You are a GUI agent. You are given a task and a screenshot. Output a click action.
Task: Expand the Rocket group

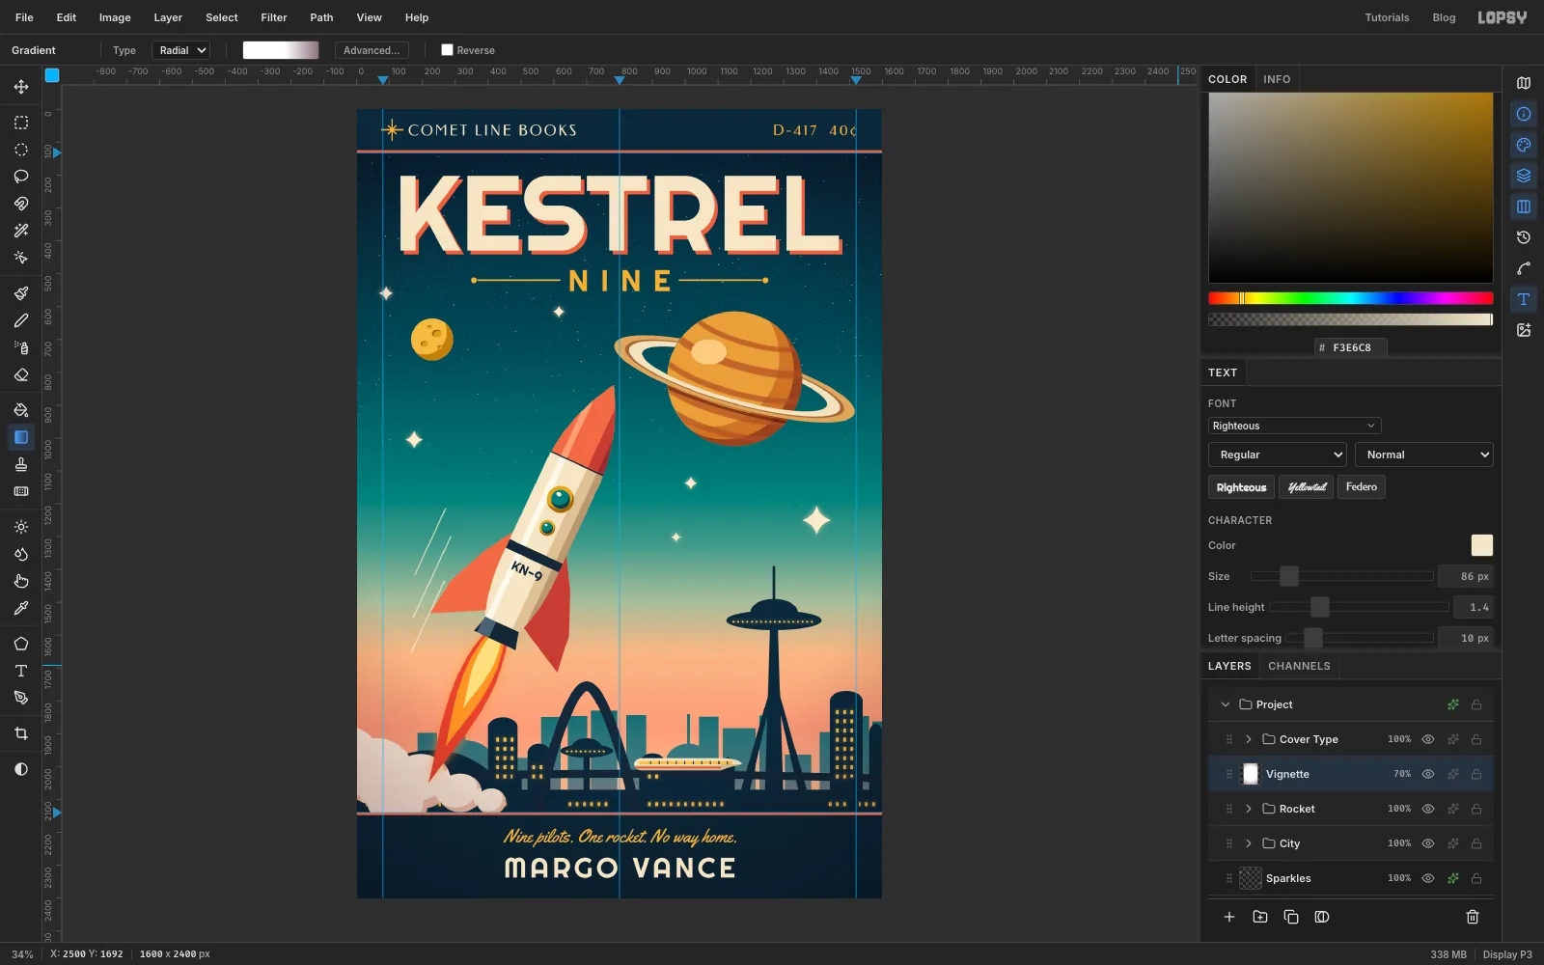(x=1249, y=809)
